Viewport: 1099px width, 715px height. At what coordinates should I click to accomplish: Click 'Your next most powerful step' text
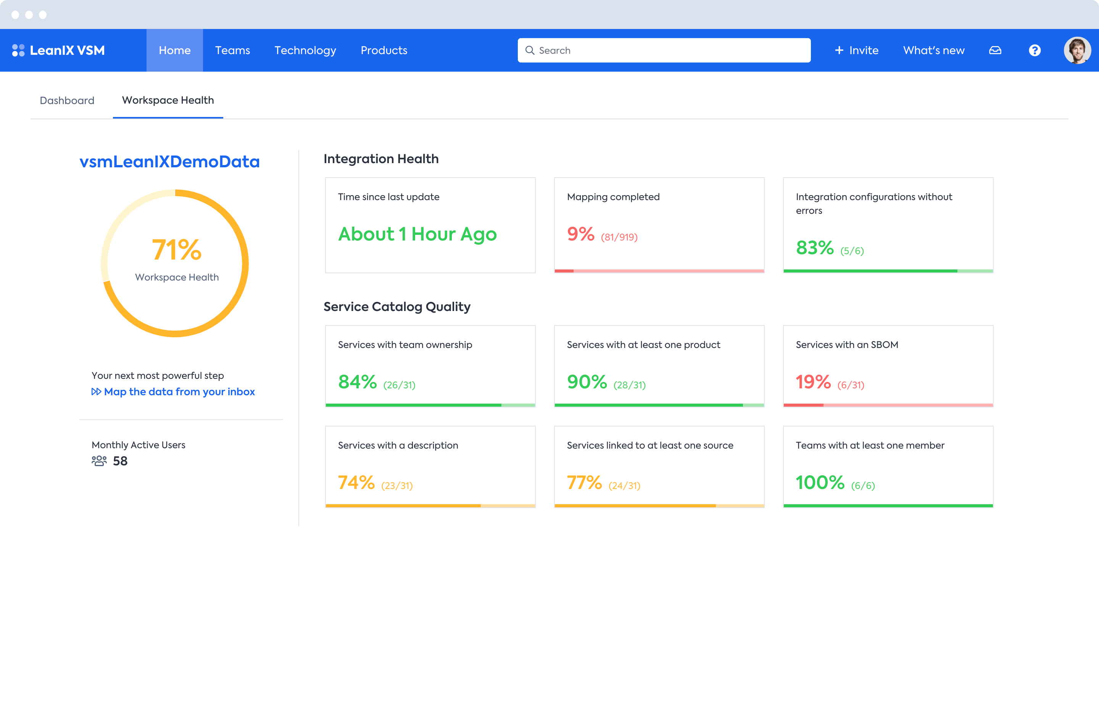158,375
